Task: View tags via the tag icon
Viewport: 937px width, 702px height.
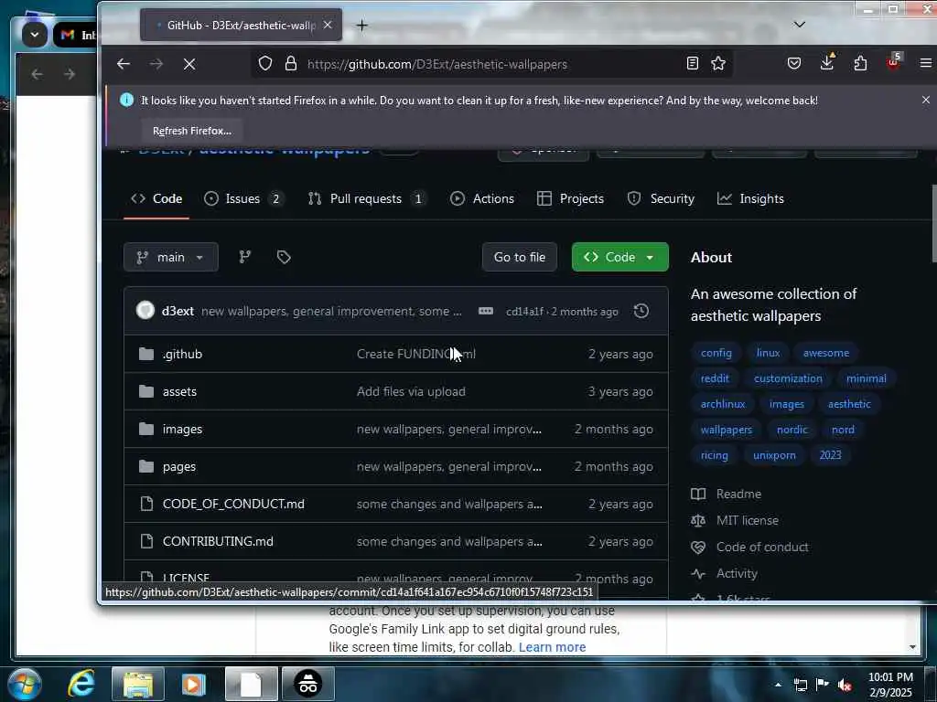Action: 284,257
